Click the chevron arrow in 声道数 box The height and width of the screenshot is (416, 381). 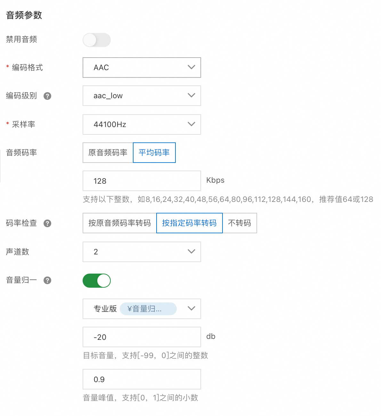pos(191,252)
